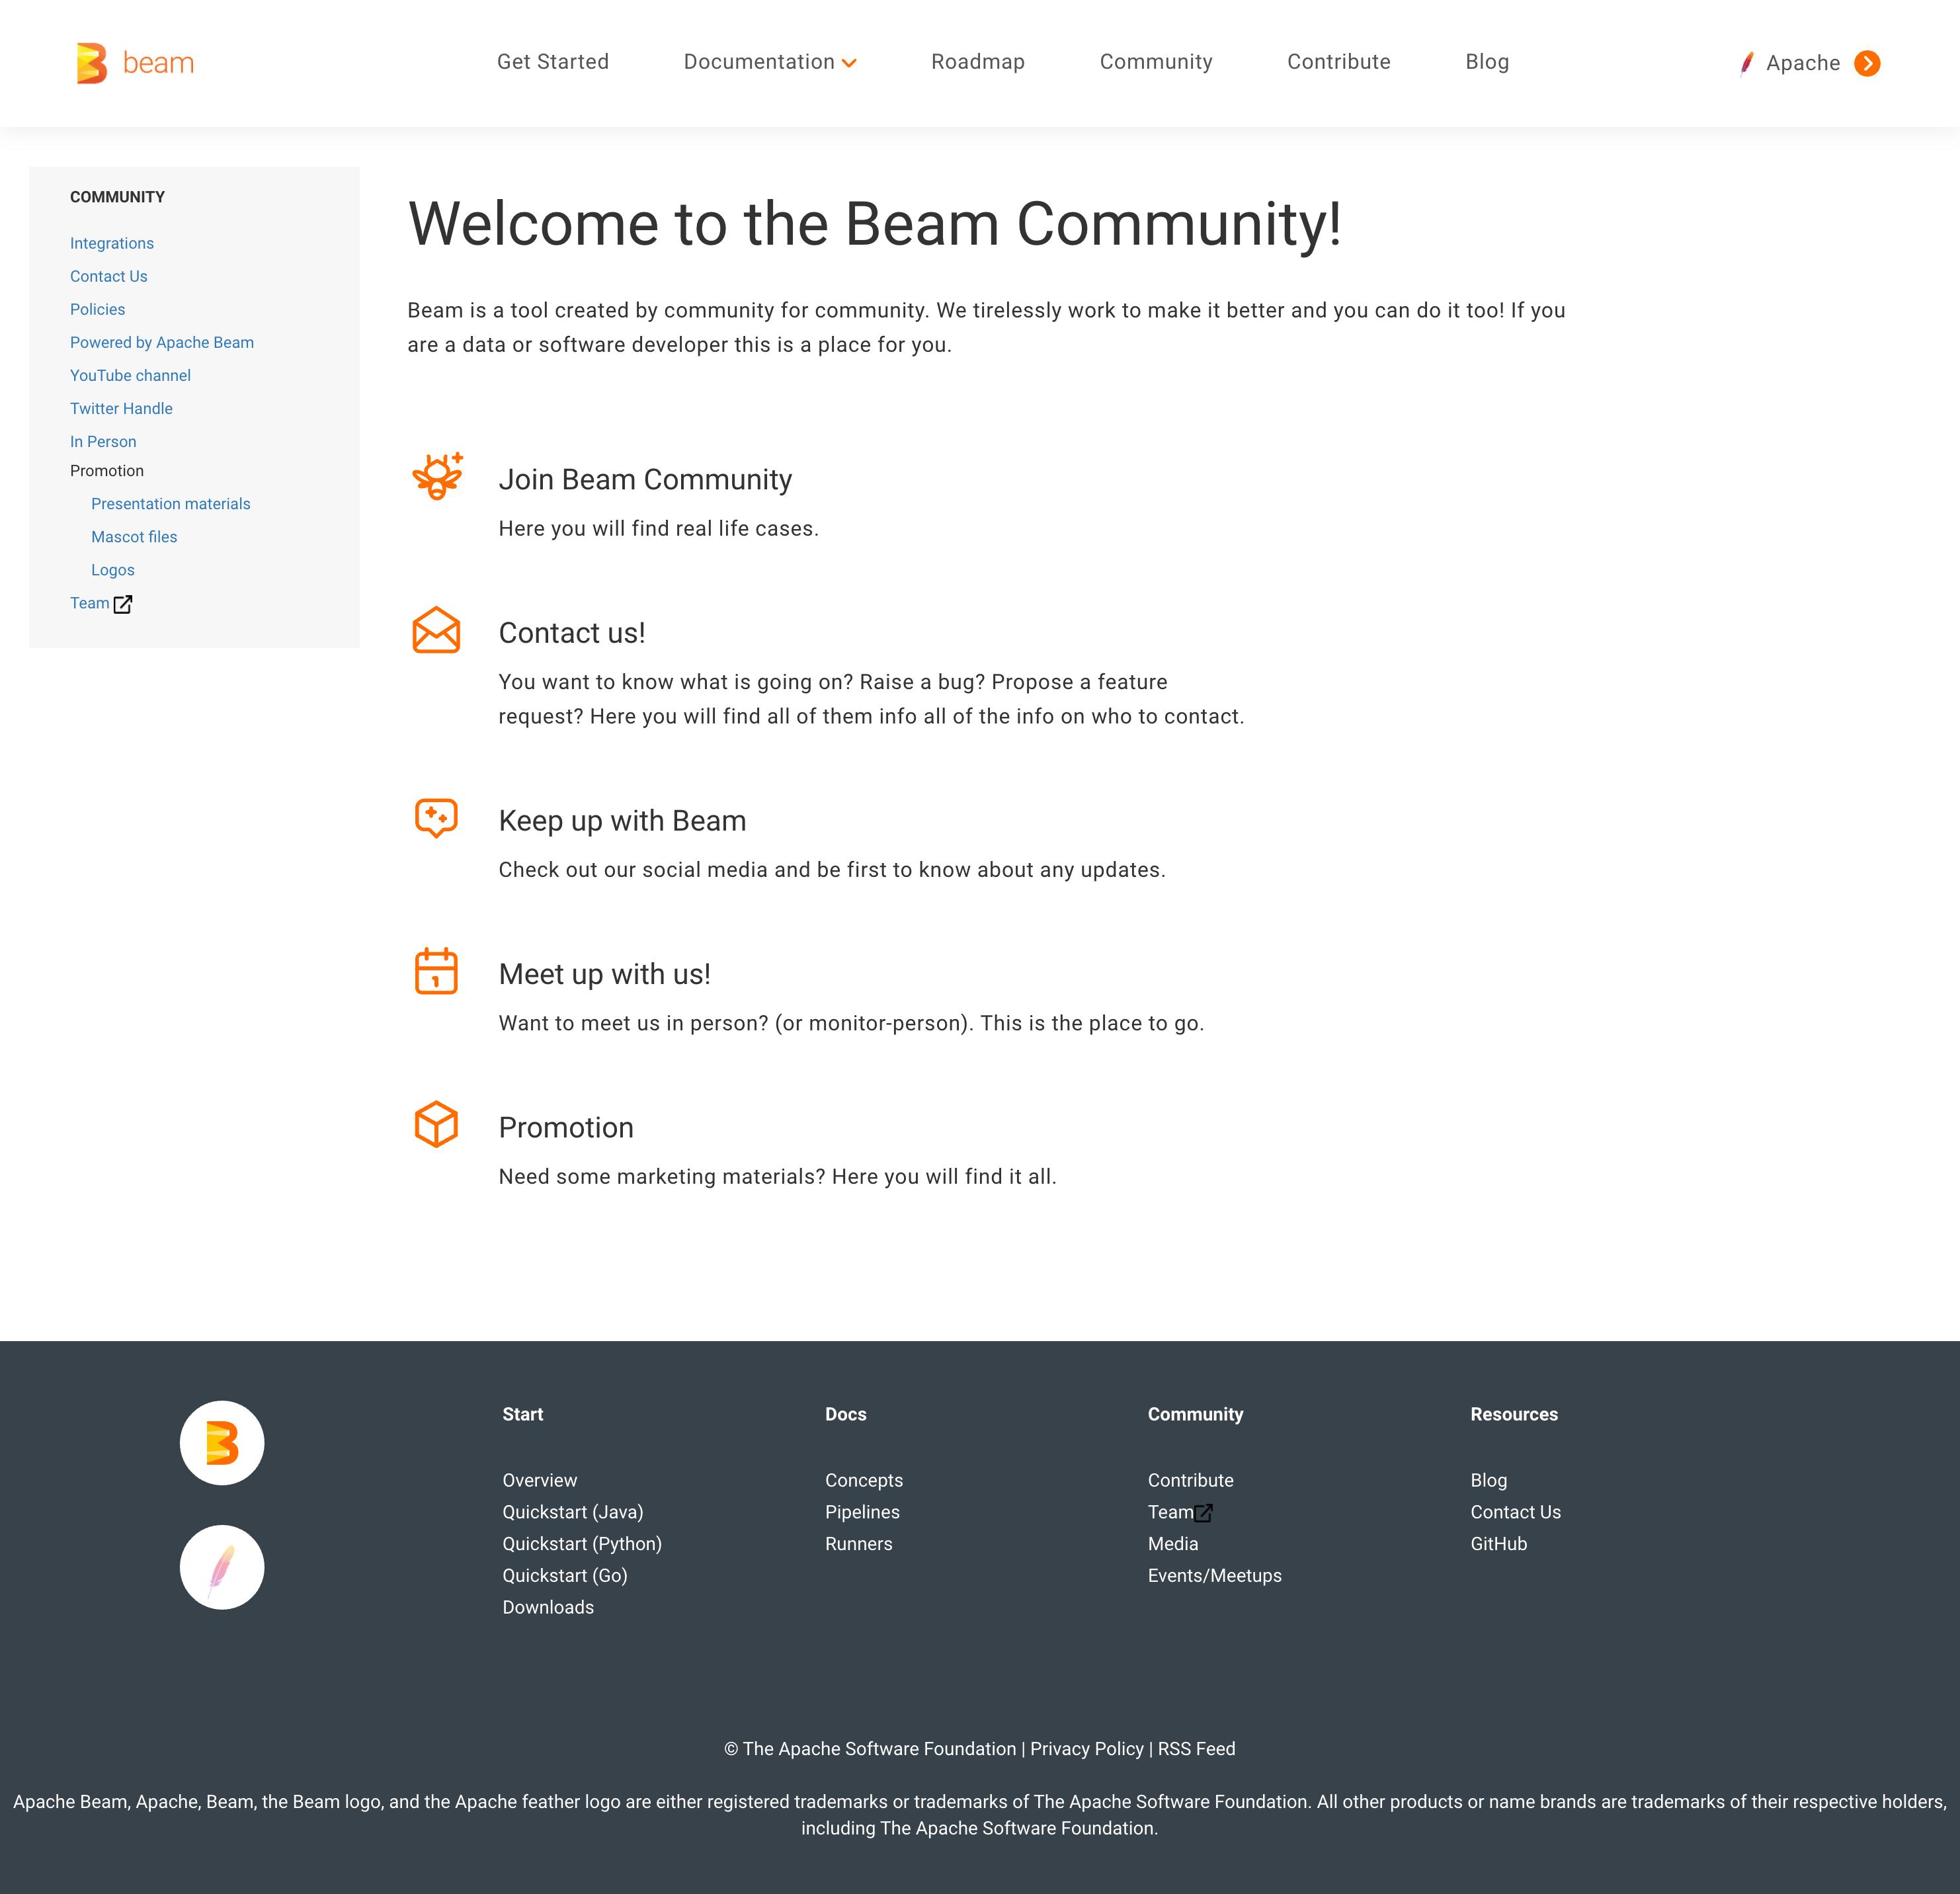Collapse the Promotion section in sidebar
Screen dimensions: 1960x1894
(107, 471)
